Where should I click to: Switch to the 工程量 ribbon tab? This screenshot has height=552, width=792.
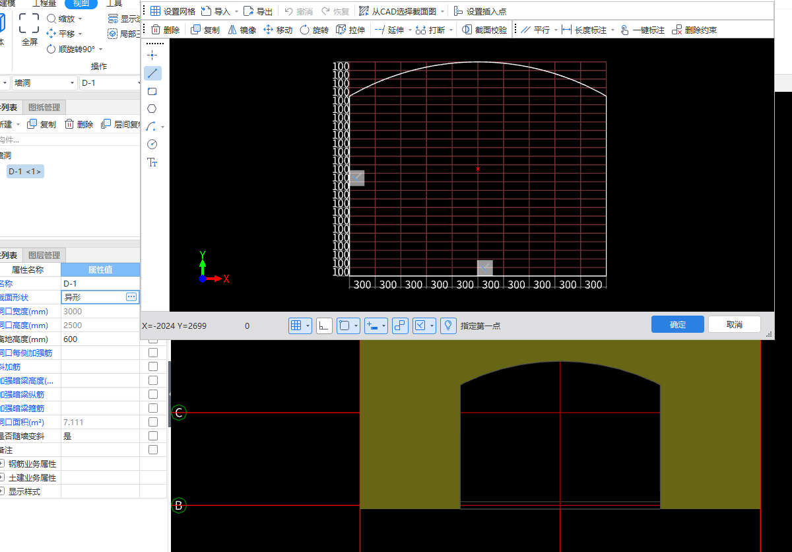pyautogui.click(x=45, y=3)
